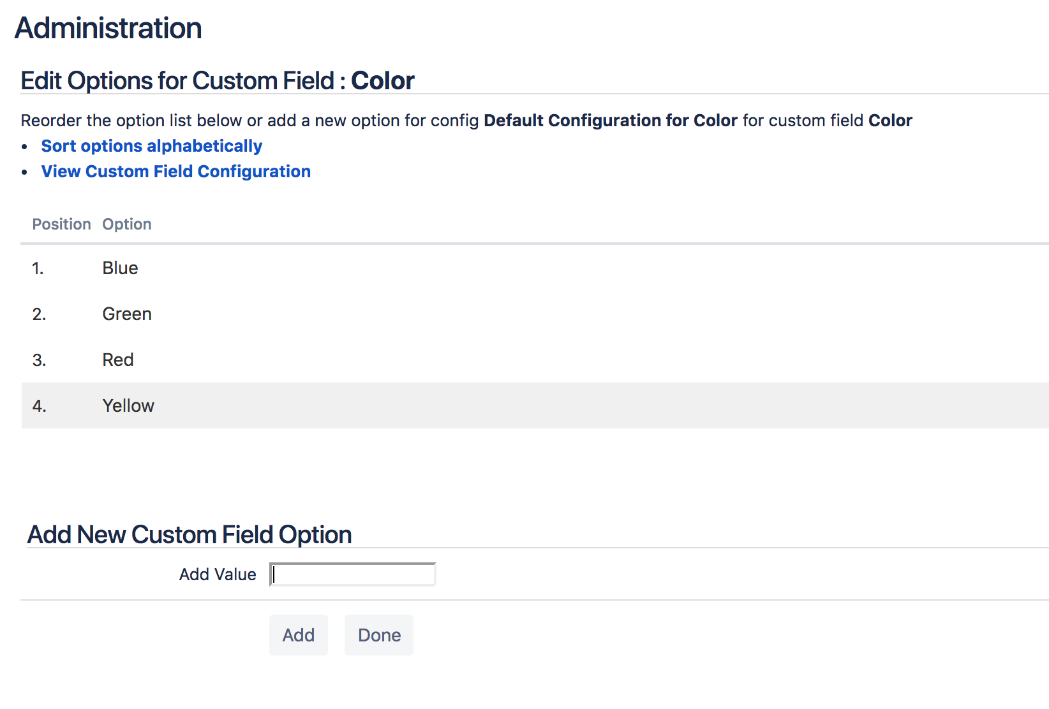Viewport: 1049px width, 709px height.
Task: Click position number 2 for Green
Action: (39, 314)
